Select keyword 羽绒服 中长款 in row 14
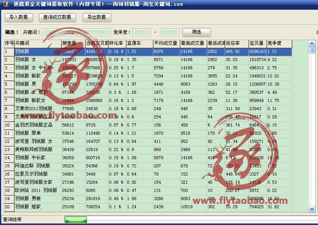This screenshot has width=318, height=225. 30,158
